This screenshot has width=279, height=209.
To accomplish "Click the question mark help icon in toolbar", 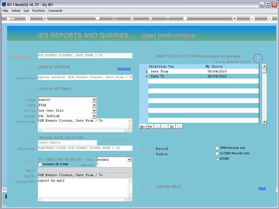I will coord(28,18).
